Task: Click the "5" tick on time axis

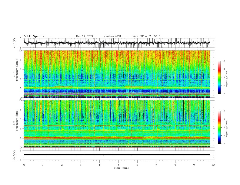Action: point(118,165)
